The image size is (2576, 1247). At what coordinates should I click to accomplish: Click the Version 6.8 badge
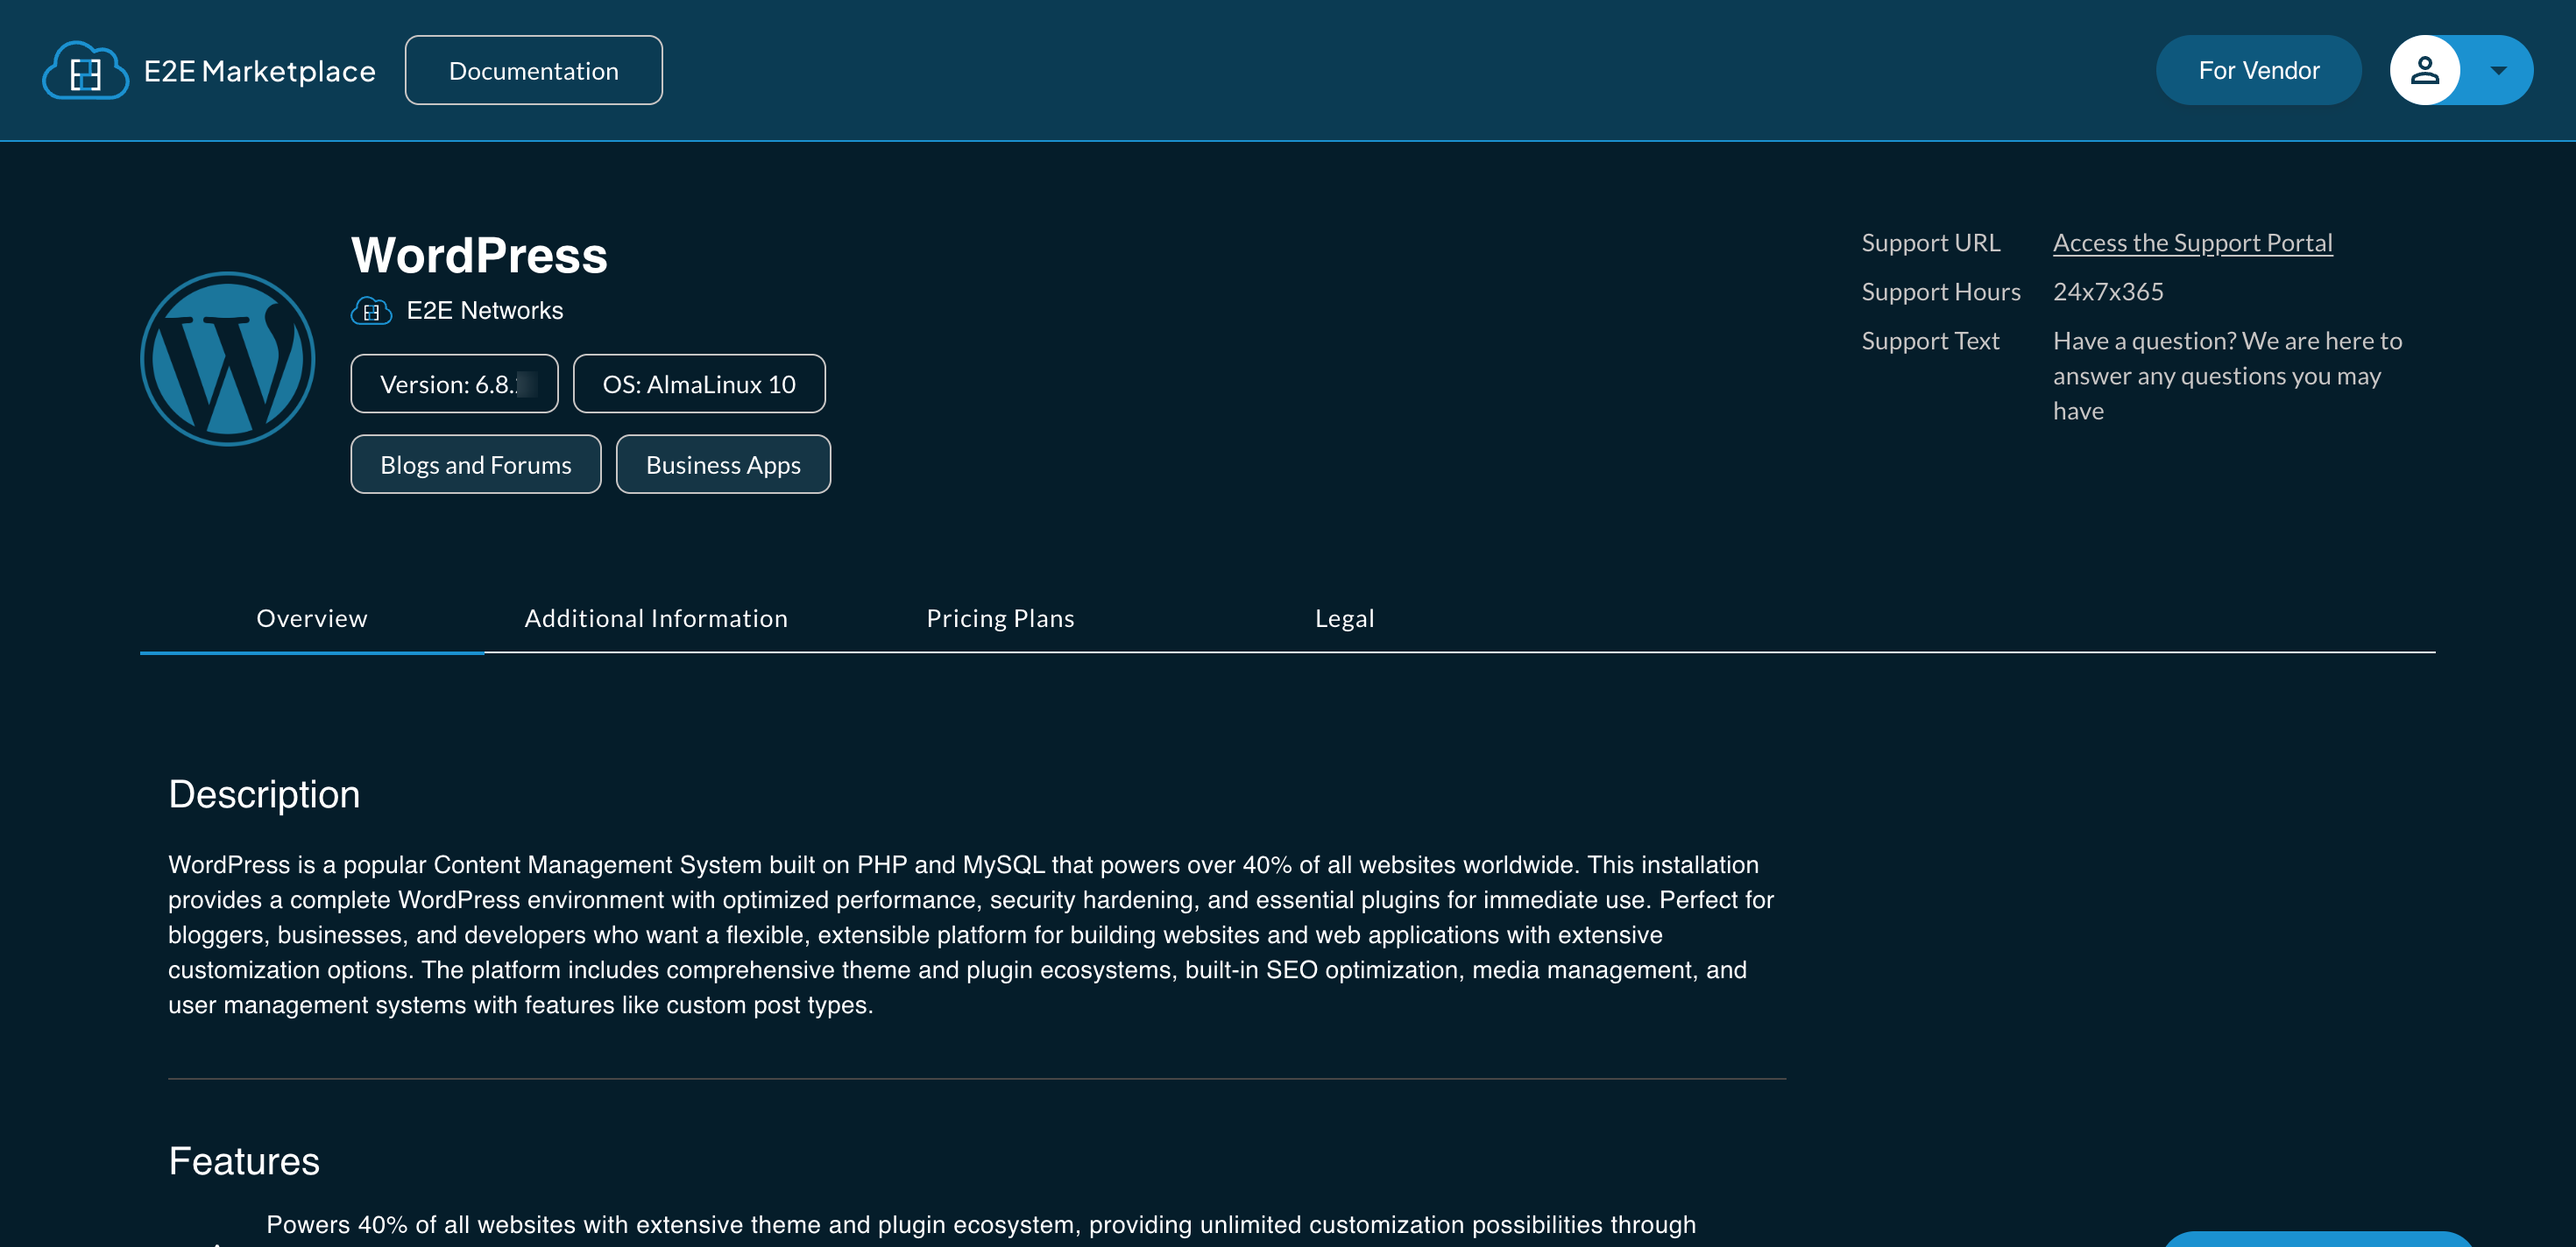(x=454, y=384)
